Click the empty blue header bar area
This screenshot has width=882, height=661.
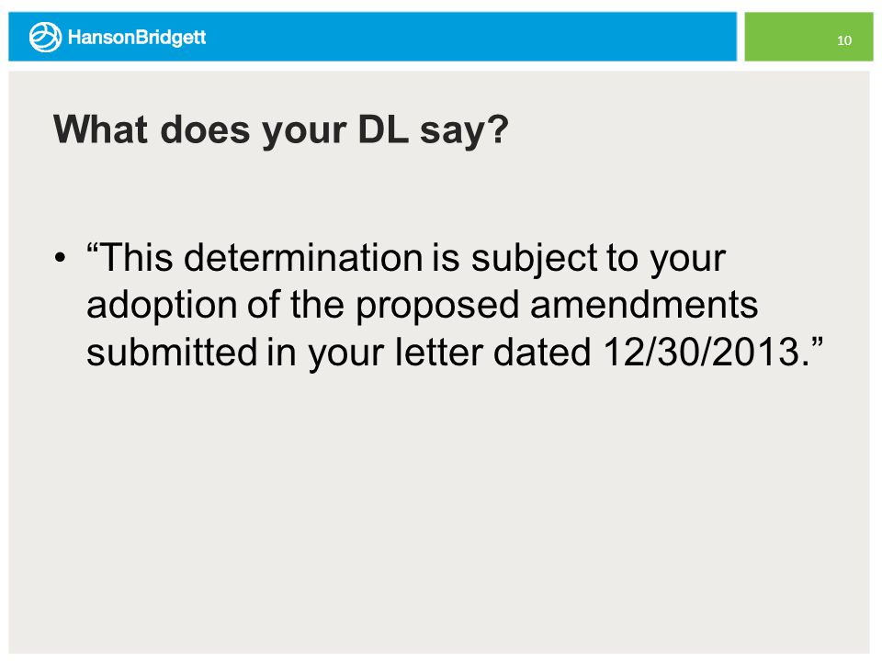point(471,37)
